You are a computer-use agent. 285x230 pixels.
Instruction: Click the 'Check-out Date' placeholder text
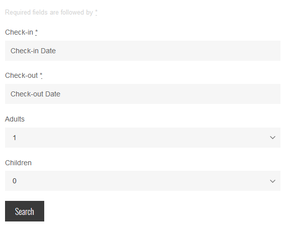(36, 94)
